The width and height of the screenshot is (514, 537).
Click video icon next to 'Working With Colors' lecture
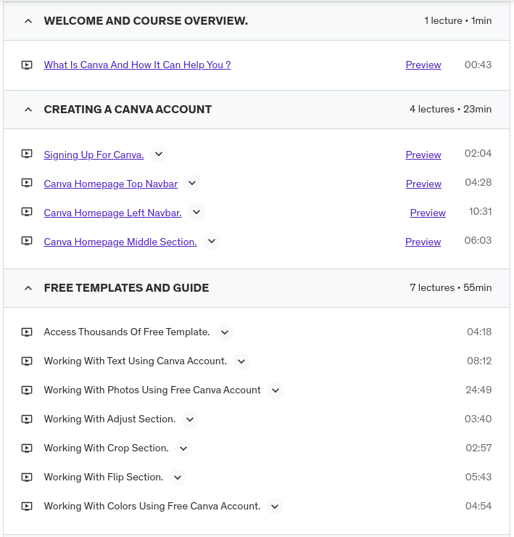click(x=27, y=506)
